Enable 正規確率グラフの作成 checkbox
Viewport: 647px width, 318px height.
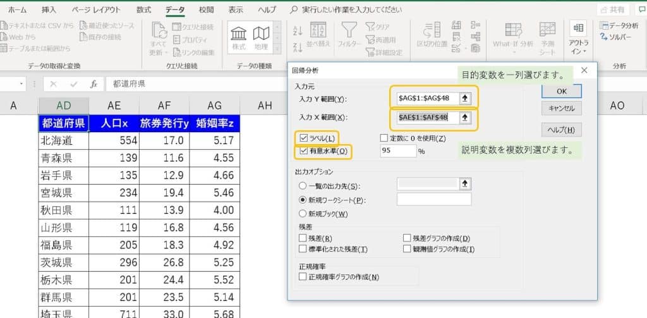pyautogui.click(x=302, y=277)
